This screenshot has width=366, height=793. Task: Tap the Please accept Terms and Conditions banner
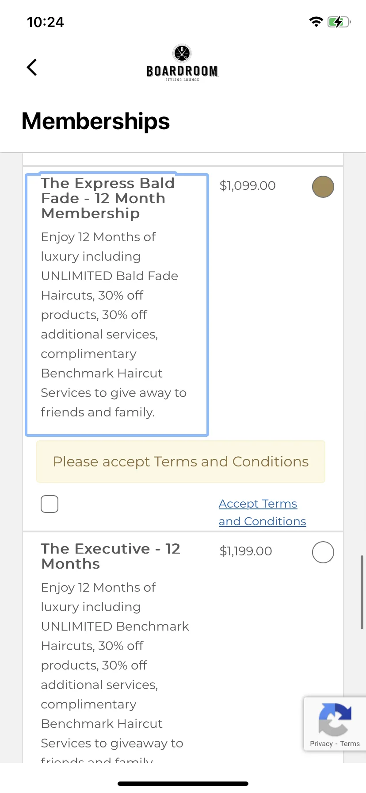tap(181, 462)
